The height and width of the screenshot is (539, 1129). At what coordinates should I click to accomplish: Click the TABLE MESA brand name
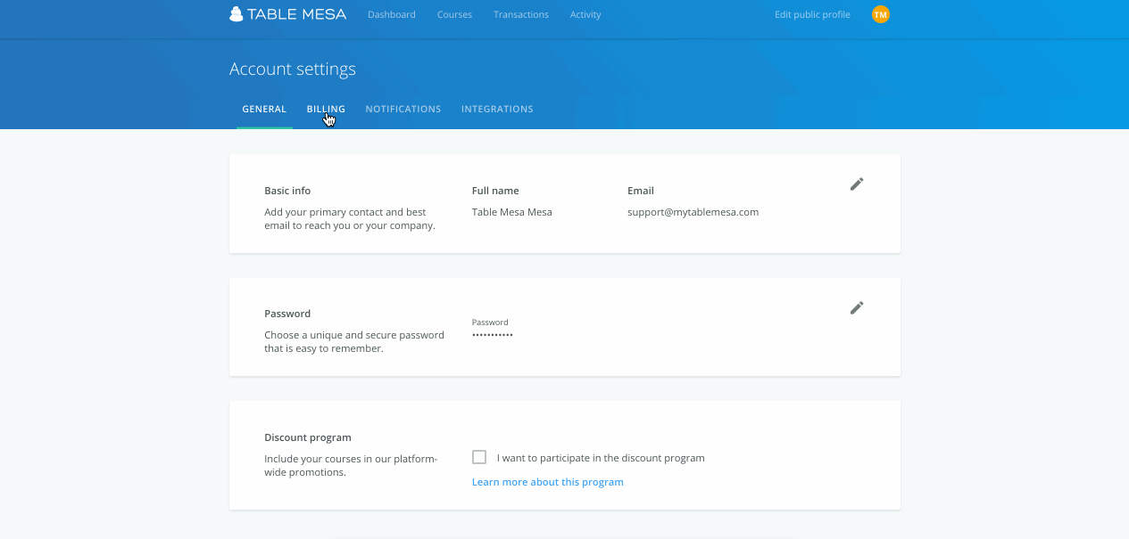tap(298, 14)
